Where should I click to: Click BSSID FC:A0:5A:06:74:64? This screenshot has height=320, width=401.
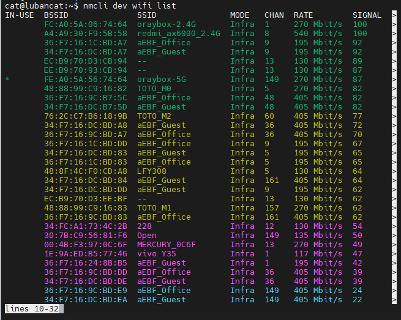[x=86, y=24]
